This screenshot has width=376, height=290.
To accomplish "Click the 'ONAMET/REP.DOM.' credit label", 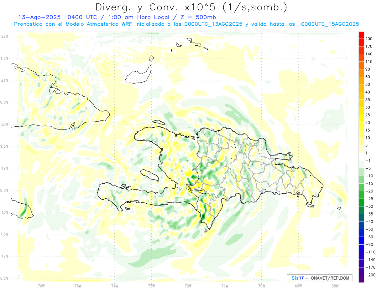I will click(x=330, y=278).
